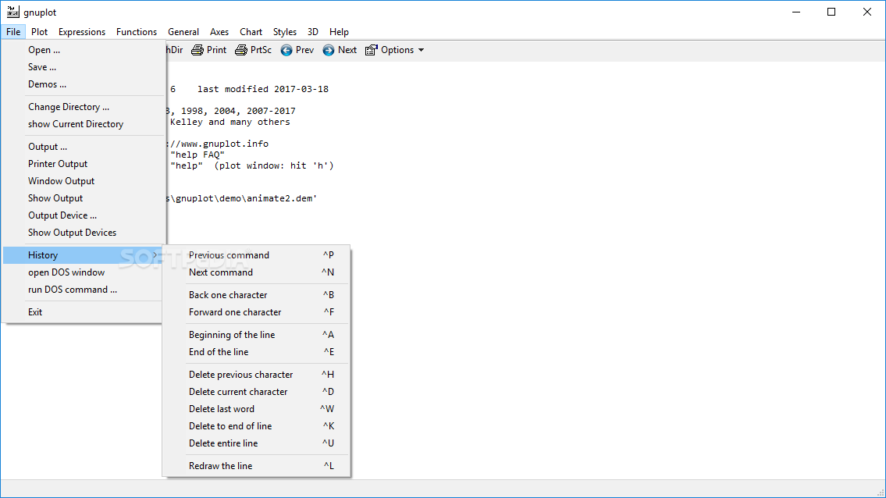Viewport: 886px width, 498px height.
Task: Click the window resize grip corner
Action: [880, 492]
